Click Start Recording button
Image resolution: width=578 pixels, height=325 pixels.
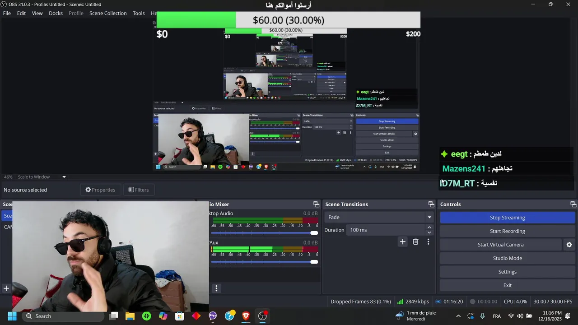tap(507, 231)
